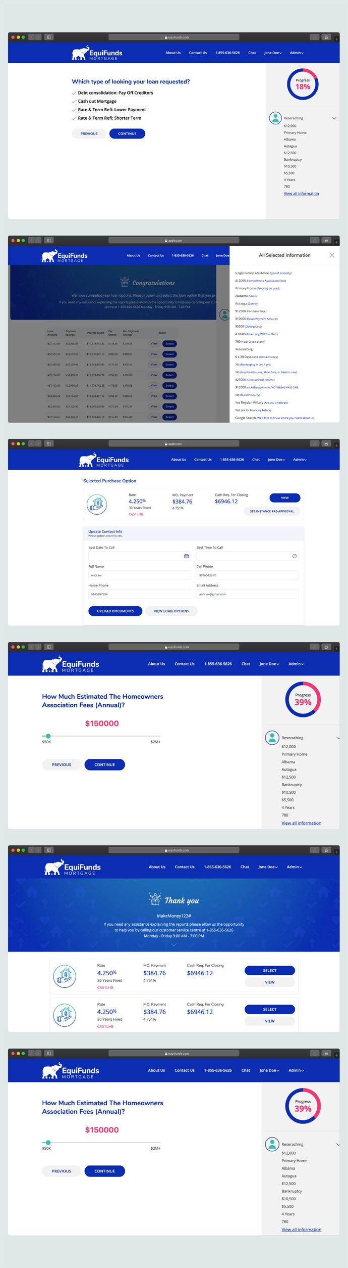The image size is (348, 1268).
Task: Click sidebar icon in Congratulations window toolbar
Action: (49, 240)
